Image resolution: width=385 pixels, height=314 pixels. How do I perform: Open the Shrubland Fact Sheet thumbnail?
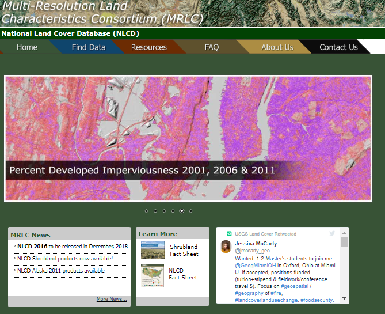pos(153,250)
